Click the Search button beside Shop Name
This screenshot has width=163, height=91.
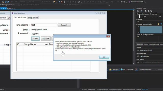(x=64, y=25)
